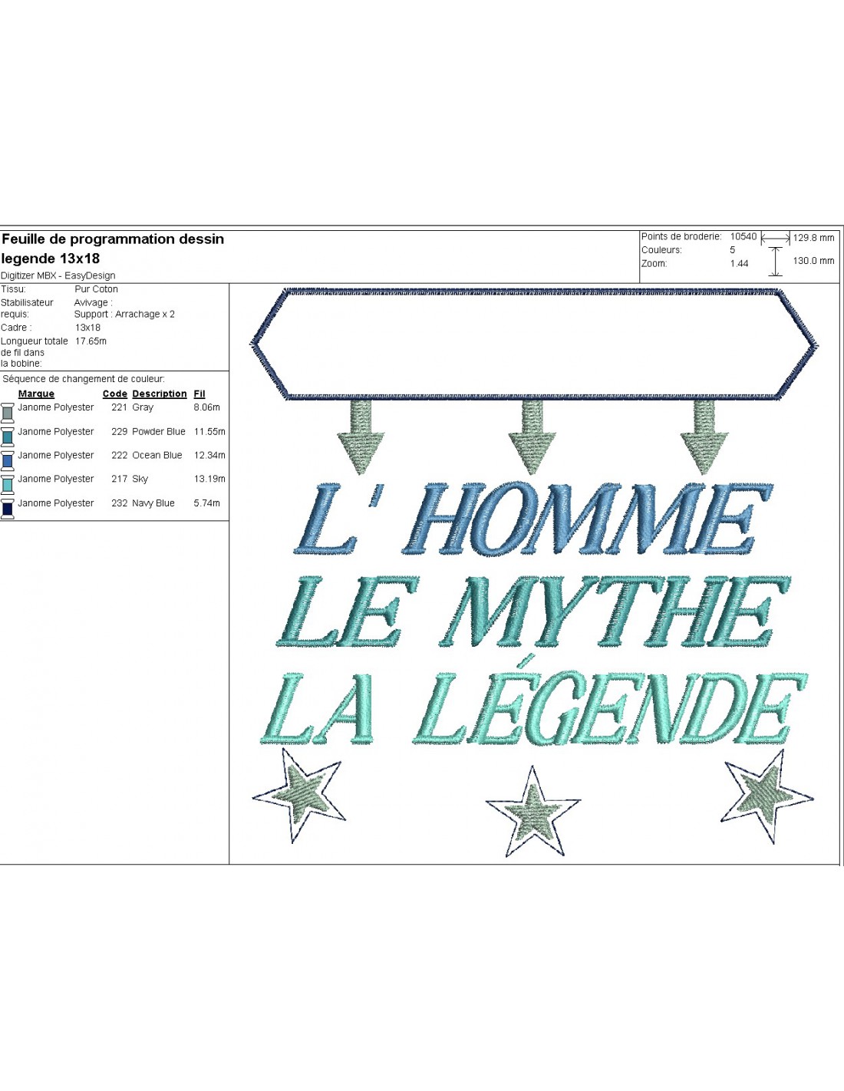This screenshot has width=844, height=1091.
Task: Click the middle gray arrow in design
Action: click(532, 437)
